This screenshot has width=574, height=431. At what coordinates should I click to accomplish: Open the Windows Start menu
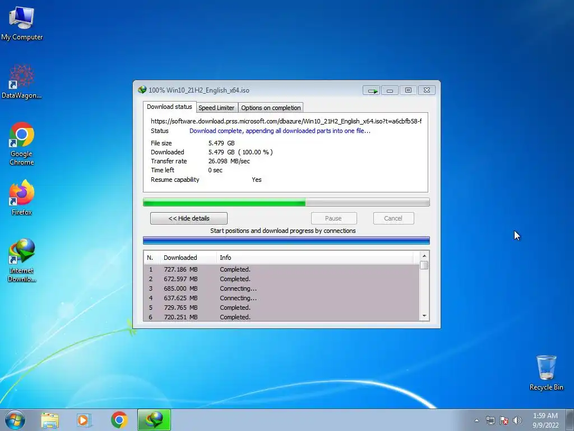pos(15,420)
